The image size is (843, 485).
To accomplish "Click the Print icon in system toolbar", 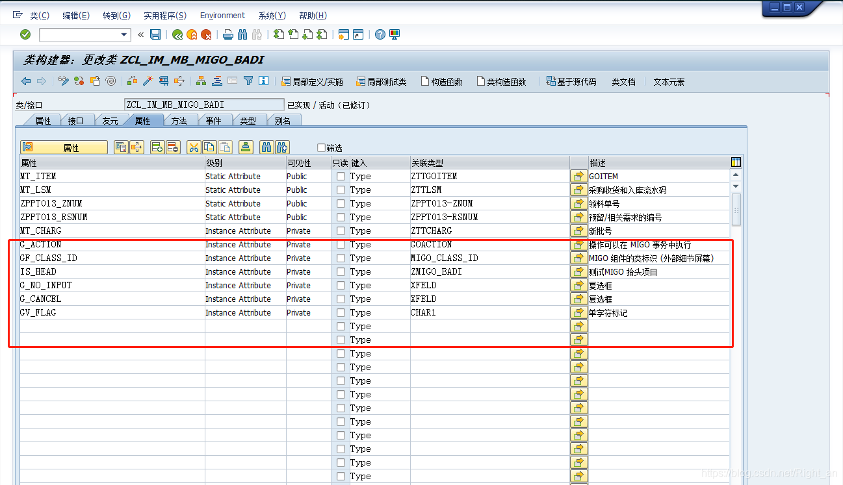I will pyautogui.click(x=228, y=34).
